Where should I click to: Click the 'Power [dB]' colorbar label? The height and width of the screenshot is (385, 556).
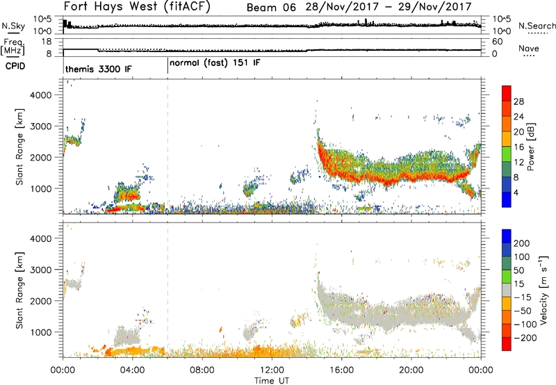(530, 147)
